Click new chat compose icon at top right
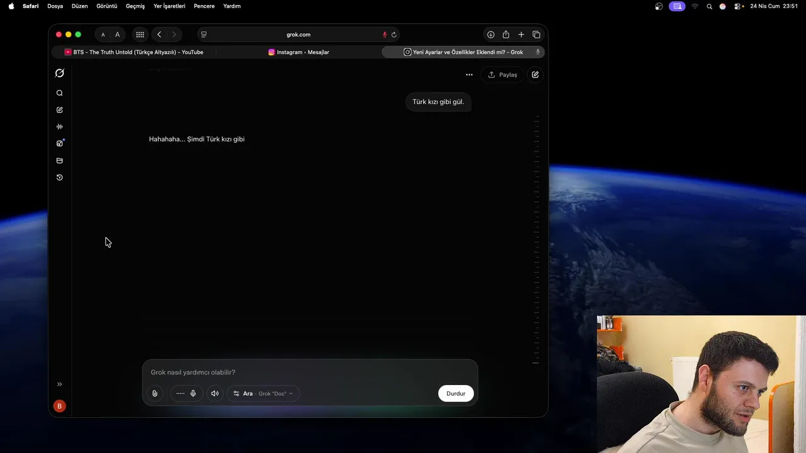Image resolution: width=806 pixels, height=453 pixels. [535, 75]
